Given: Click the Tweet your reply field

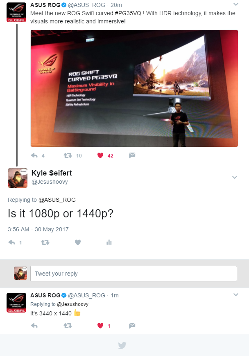Looking at the screenshot, I should point(134,274).
